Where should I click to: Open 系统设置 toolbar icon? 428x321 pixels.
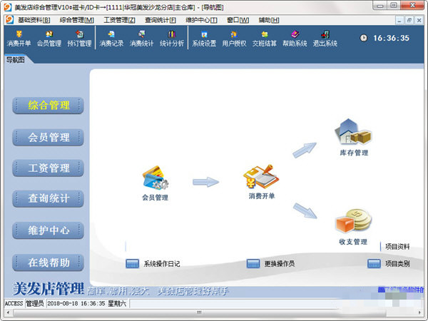point(204,39)
